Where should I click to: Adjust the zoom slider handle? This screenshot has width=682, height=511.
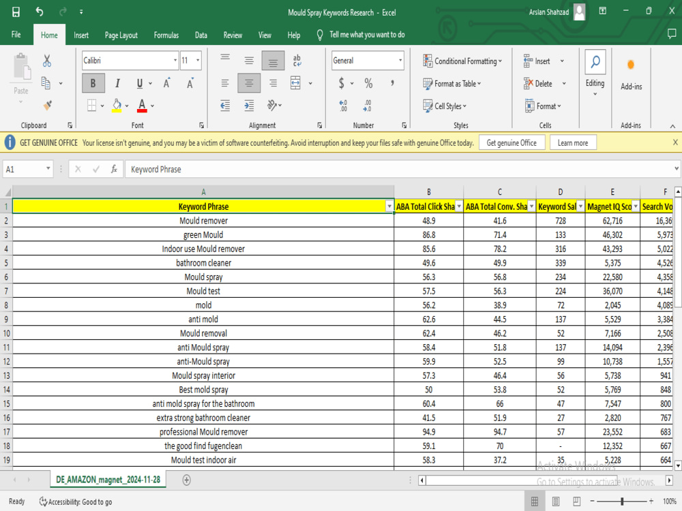pos(622,501)
